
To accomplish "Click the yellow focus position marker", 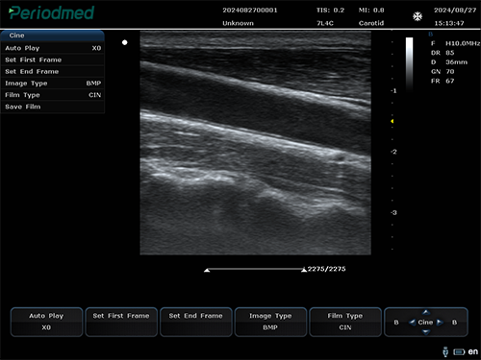I will [392, 121].
